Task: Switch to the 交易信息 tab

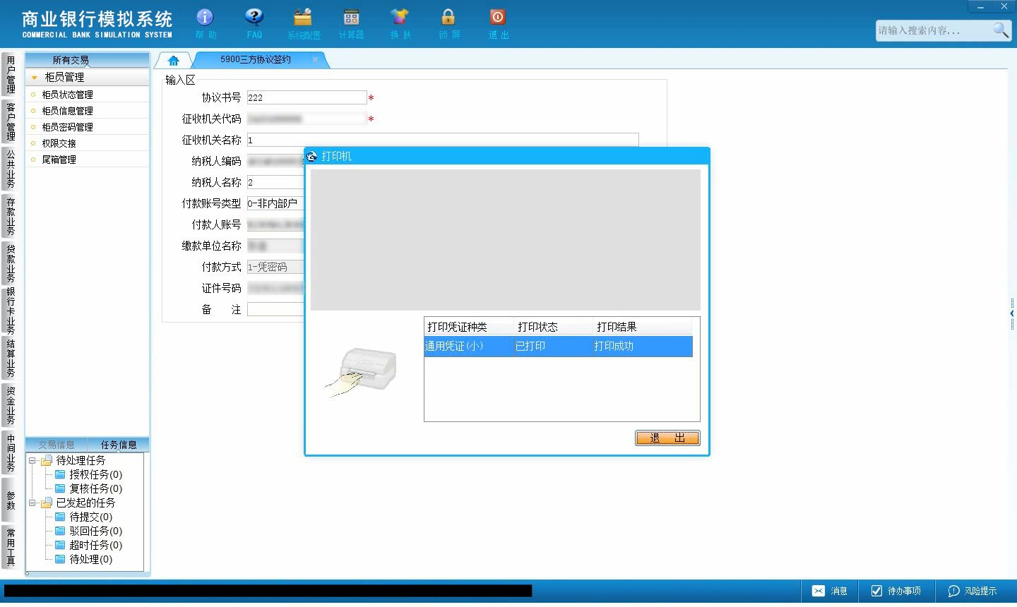Action: click(x=56, y=445)
